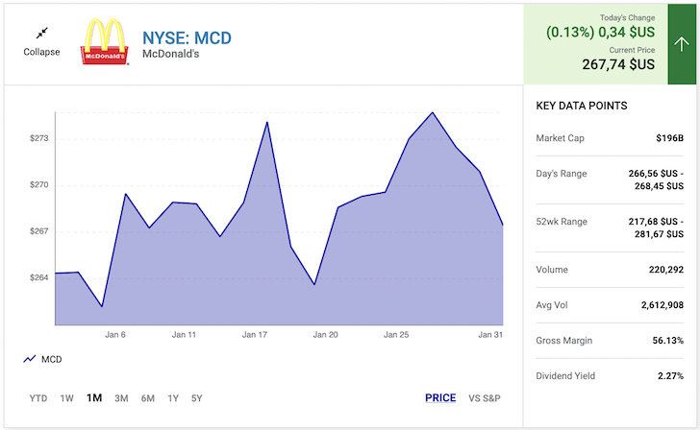Click the Jan 17 peak on chart

(x=267, y=122)
